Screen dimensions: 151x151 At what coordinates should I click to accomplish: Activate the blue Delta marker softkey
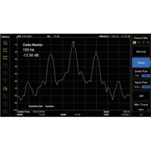coord(141,63)
